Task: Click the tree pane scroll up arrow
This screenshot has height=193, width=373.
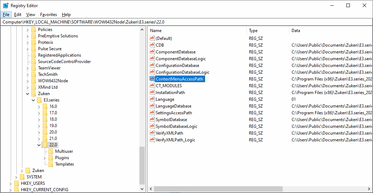Action: pyautogui.click(x=142, y=30)
